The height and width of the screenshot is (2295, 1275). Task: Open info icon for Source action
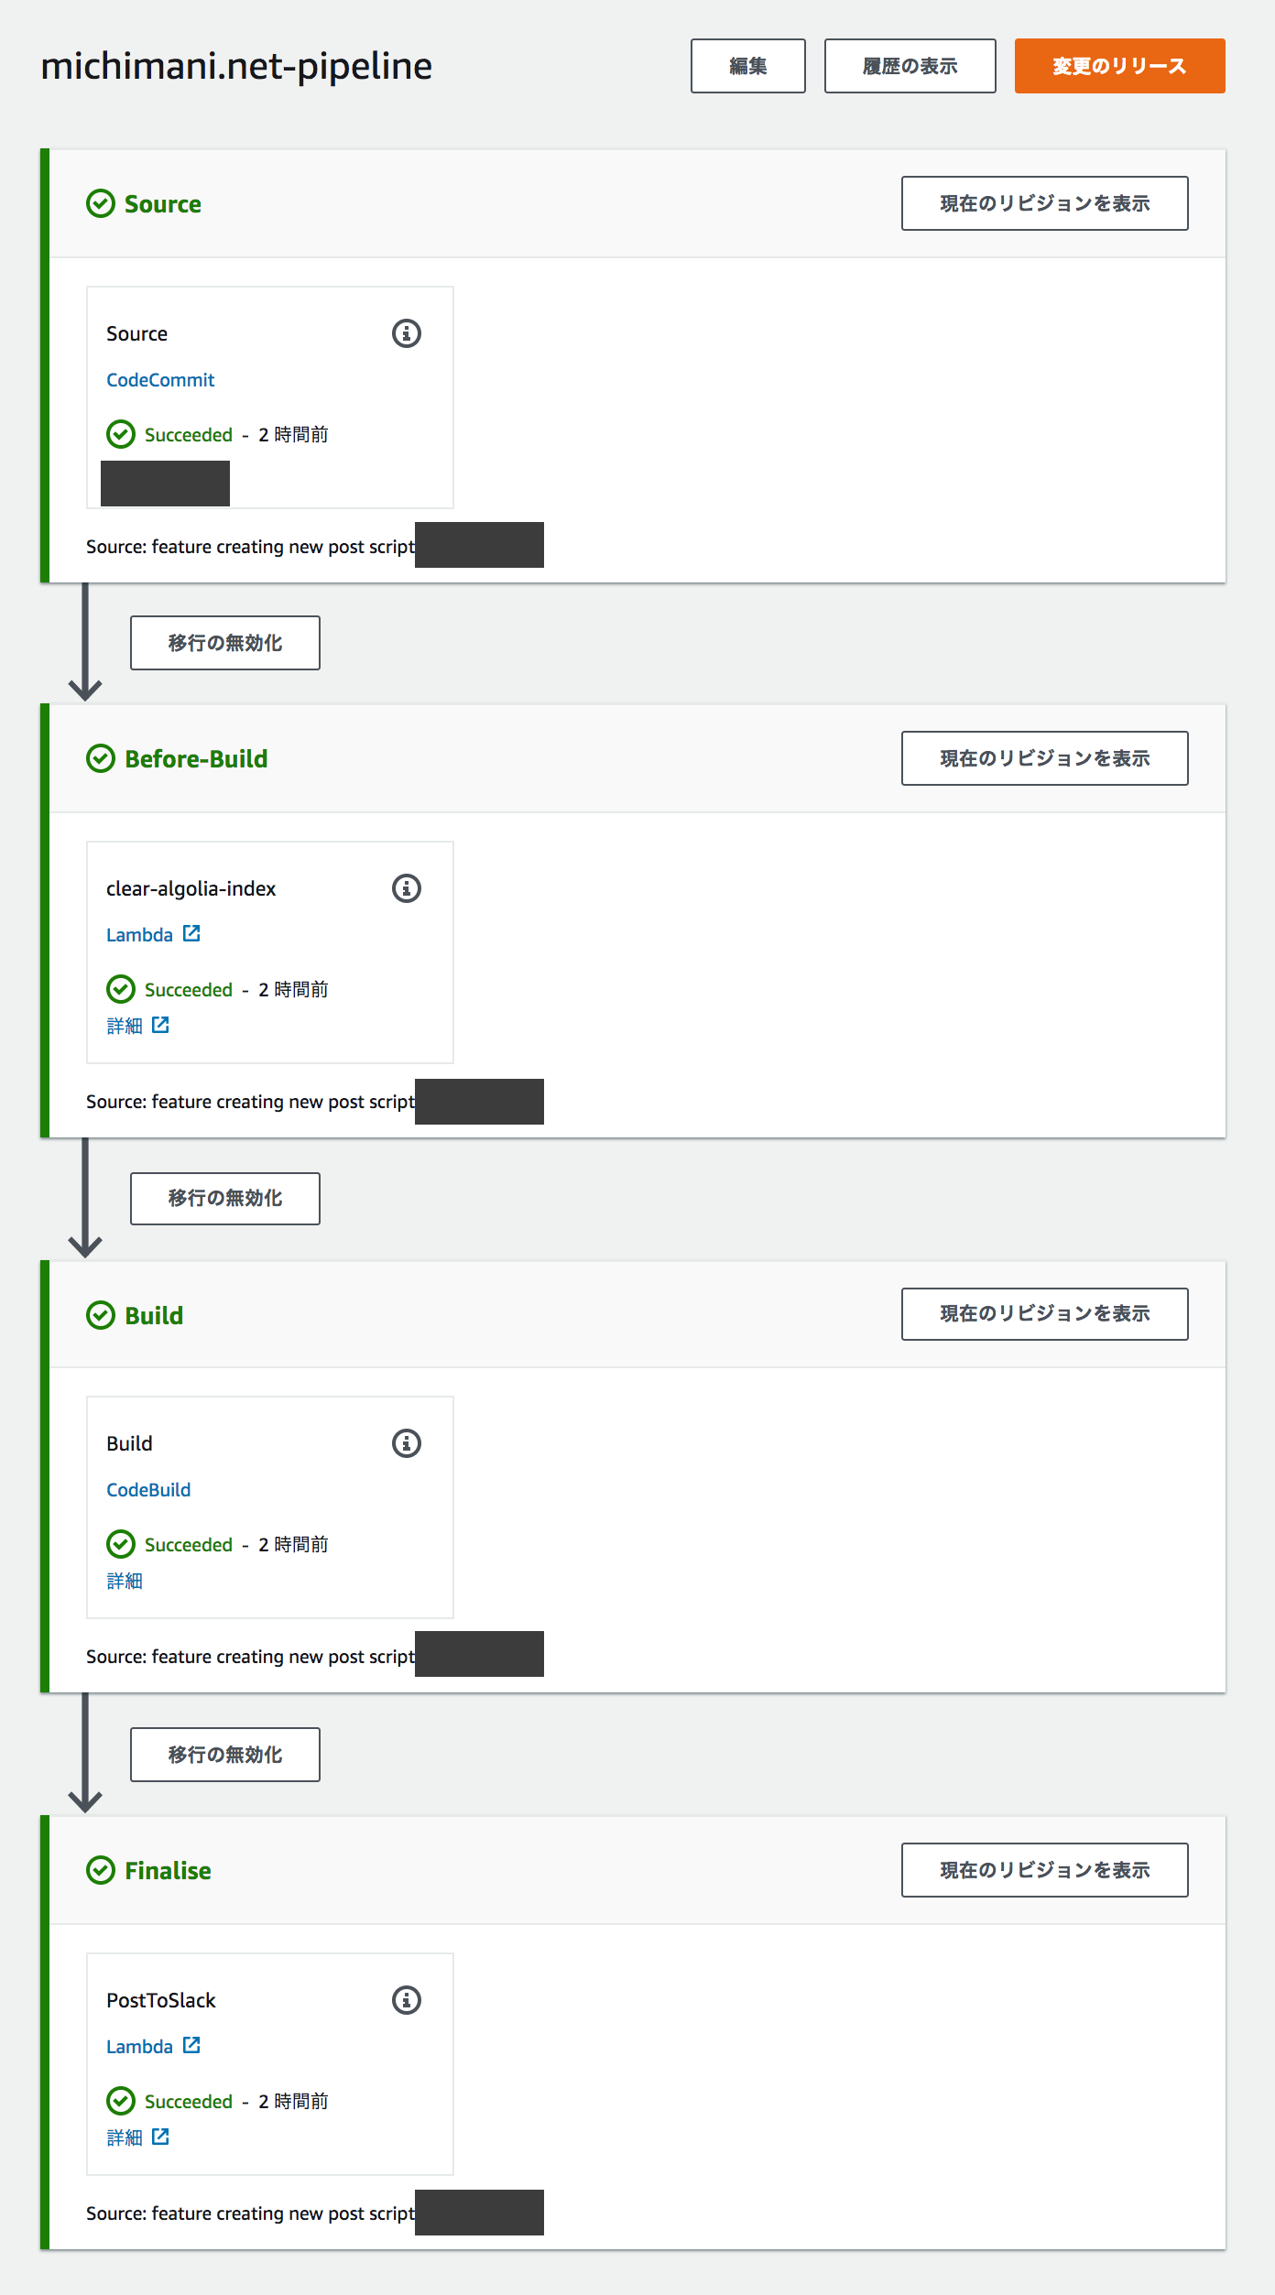(407, 333)
